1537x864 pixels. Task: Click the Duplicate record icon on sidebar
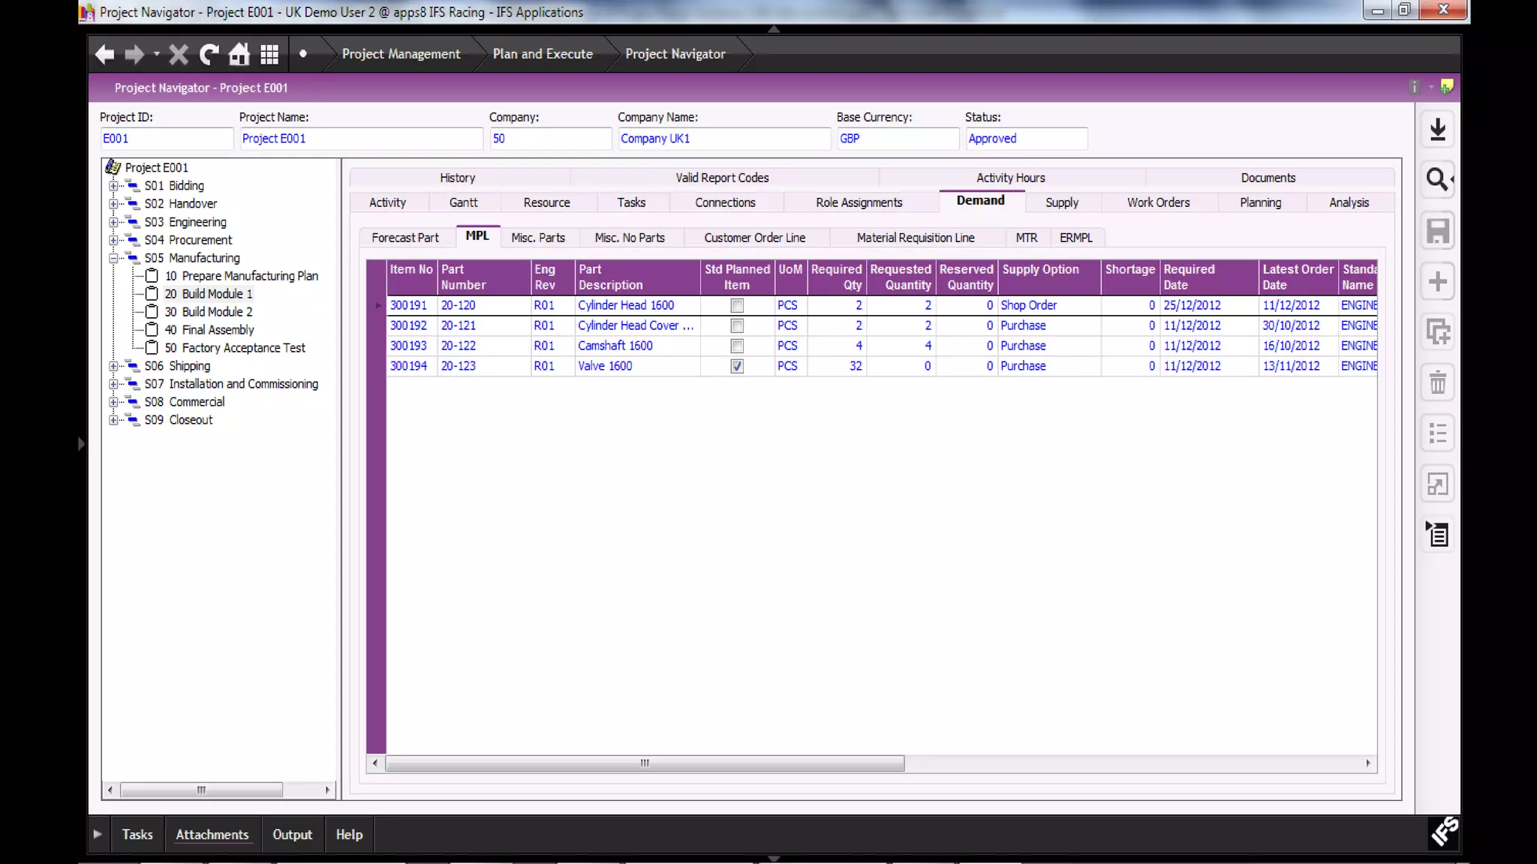[1437, 331]
